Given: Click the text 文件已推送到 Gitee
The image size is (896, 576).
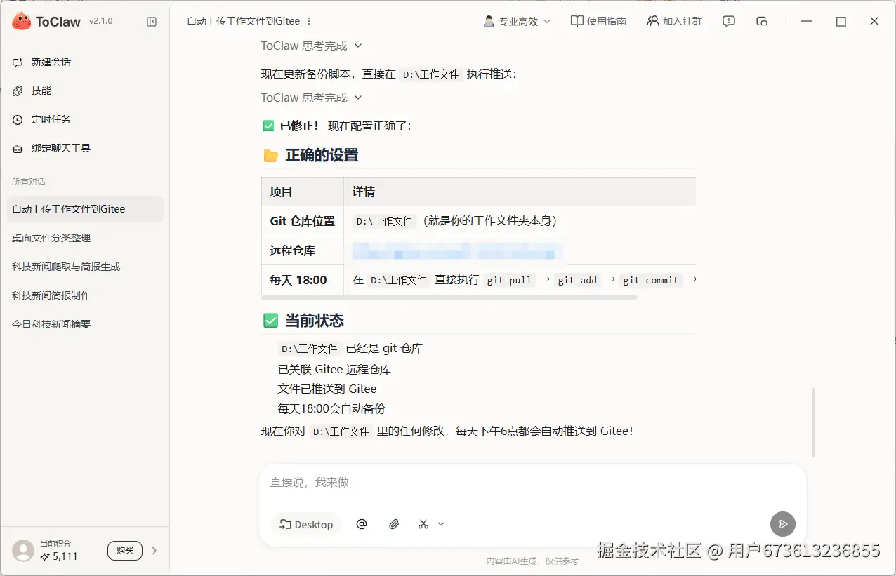Looking at the screenshot, I should (x=327, y=389).
